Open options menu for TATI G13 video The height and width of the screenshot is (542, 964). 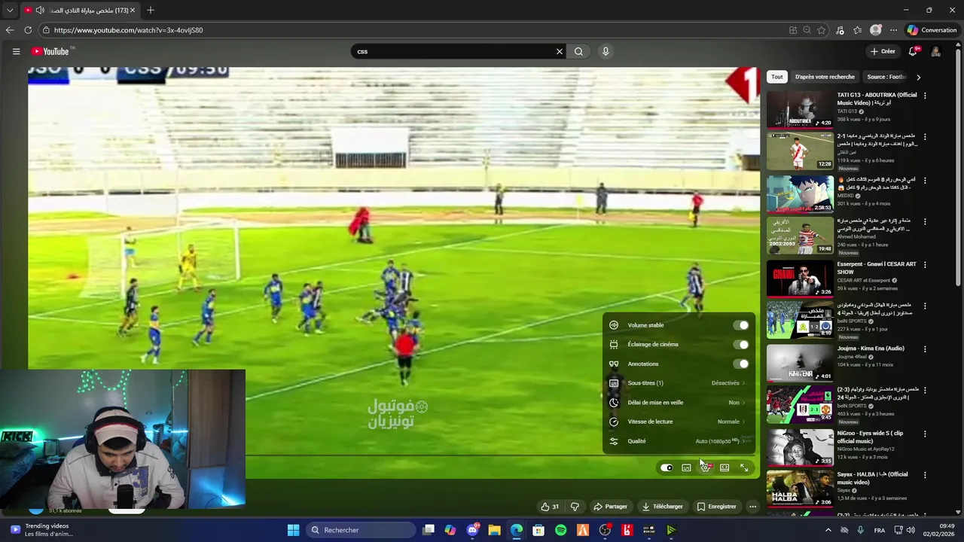[x=925, y=96]
